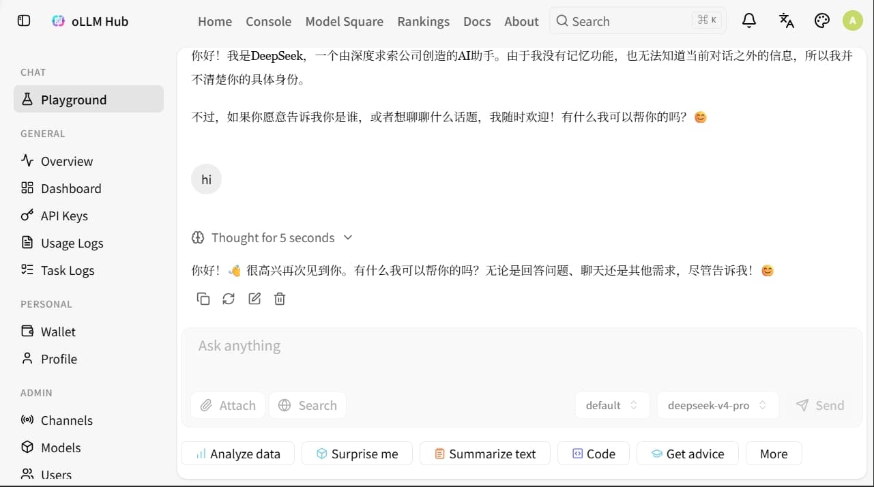The width and height of the screenshot is (874, 487).
Task: Open Docs in top navigation
Action: tap(477, 21)
